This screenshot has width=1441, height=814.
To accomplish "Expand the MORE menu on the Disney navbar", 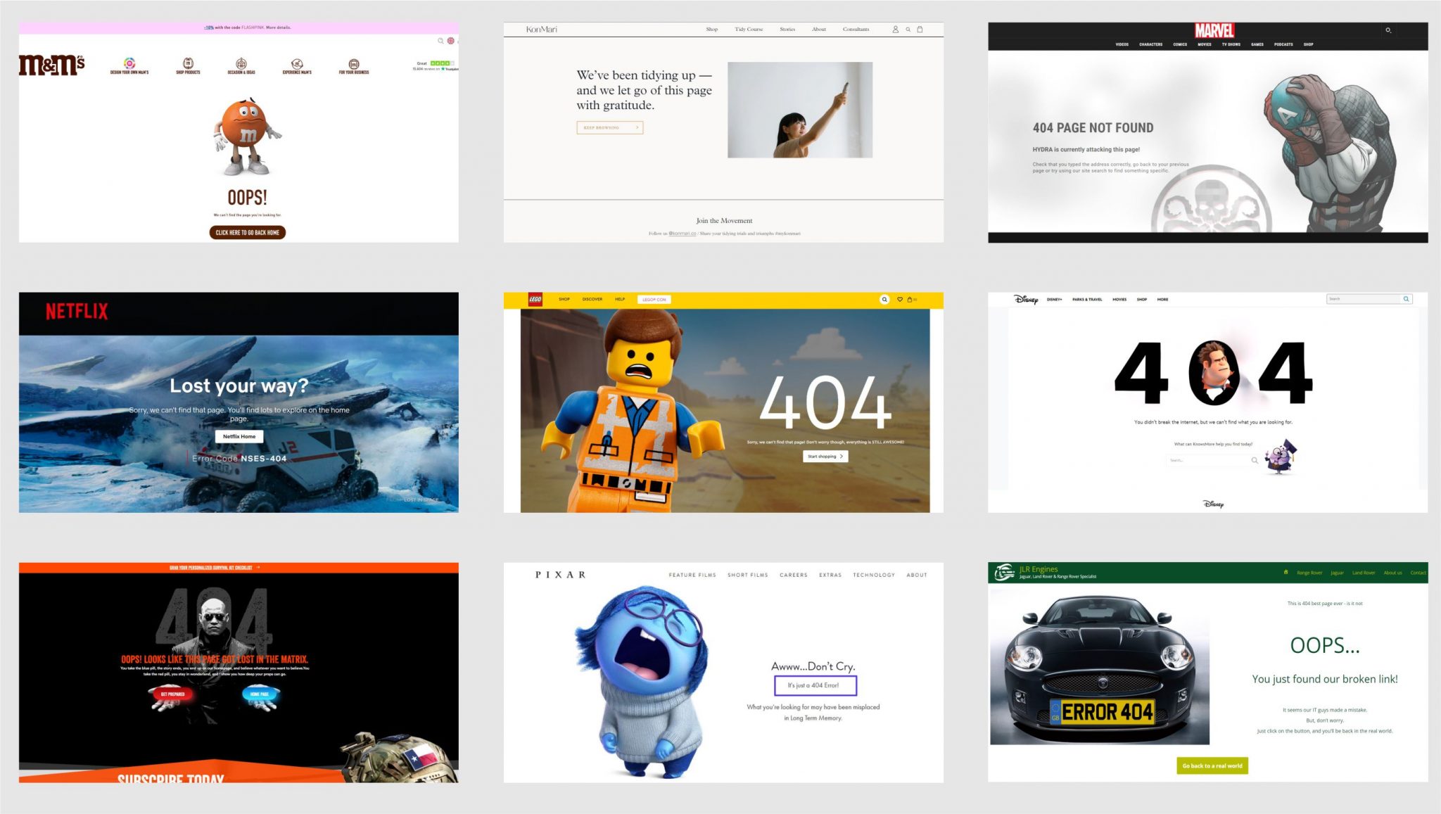I will pyautogui.click(x=1162, y=299).
